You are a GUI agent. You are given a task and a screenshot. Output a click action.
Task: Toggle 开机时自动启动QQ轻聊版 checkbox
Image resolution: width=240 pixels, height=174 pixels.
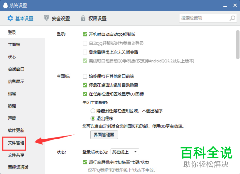[x=85, y=35]
